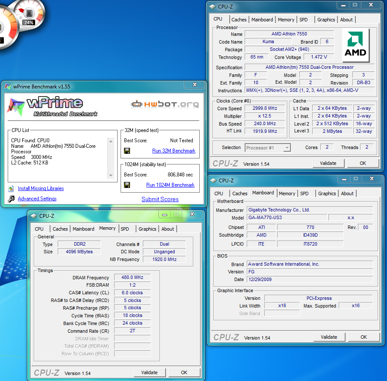Click the DRAM Frequency 480.0 MHz value
The image size is (387, 381).
point(132,278)
